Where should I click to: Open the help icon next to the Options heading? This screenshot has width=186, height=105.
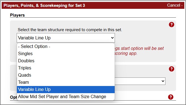pyautogui.click(x=171, y=97)
